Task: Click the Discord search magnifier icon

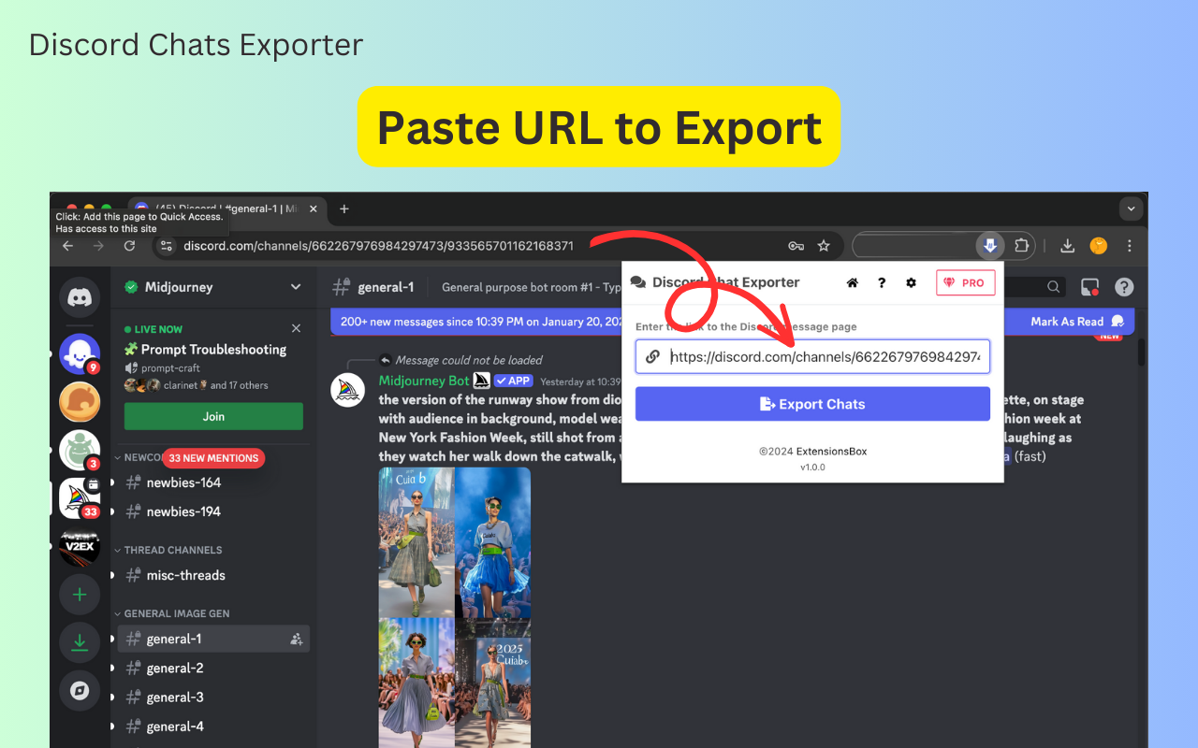Action: pyautogui.click(x=1054, y=287)
